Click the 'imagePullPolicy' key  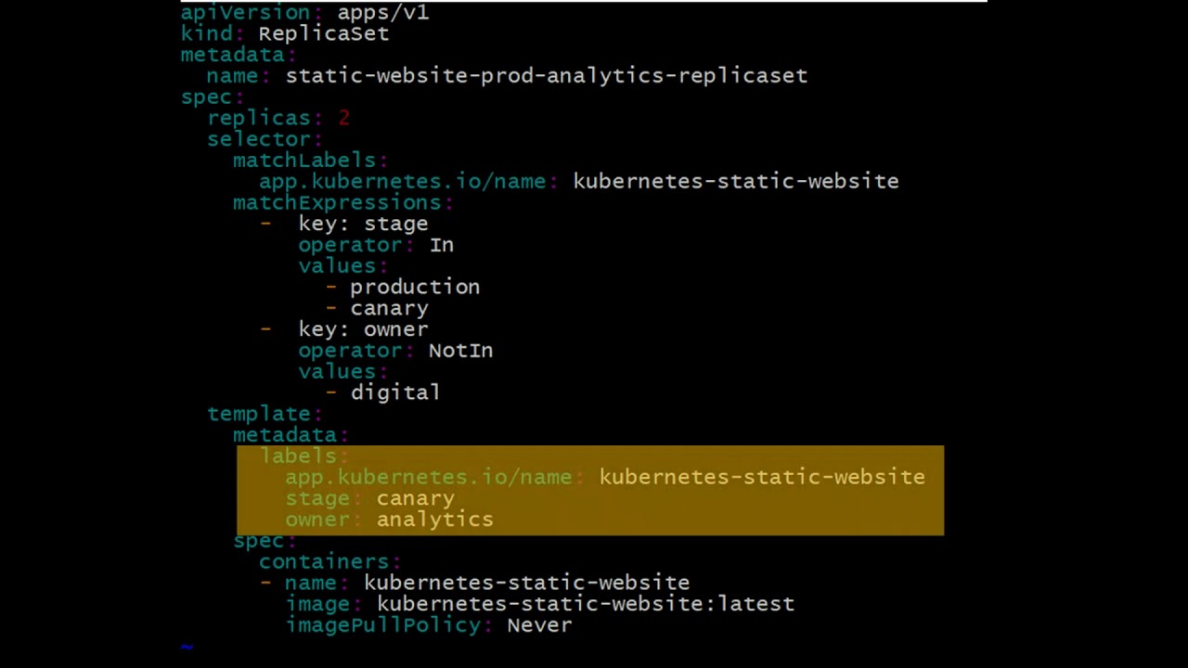coord(382,625)
